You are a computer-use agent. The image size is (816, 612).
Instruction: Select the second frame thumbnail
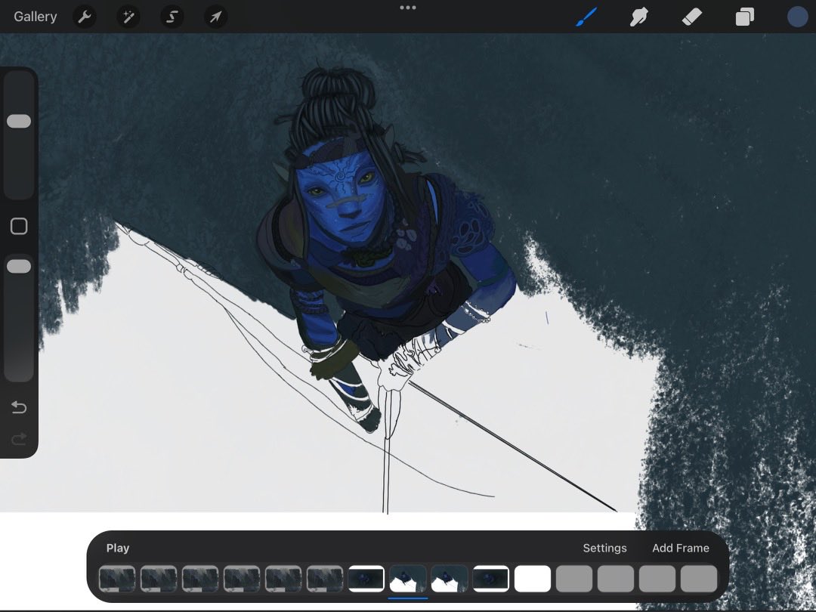pos(159,579)
